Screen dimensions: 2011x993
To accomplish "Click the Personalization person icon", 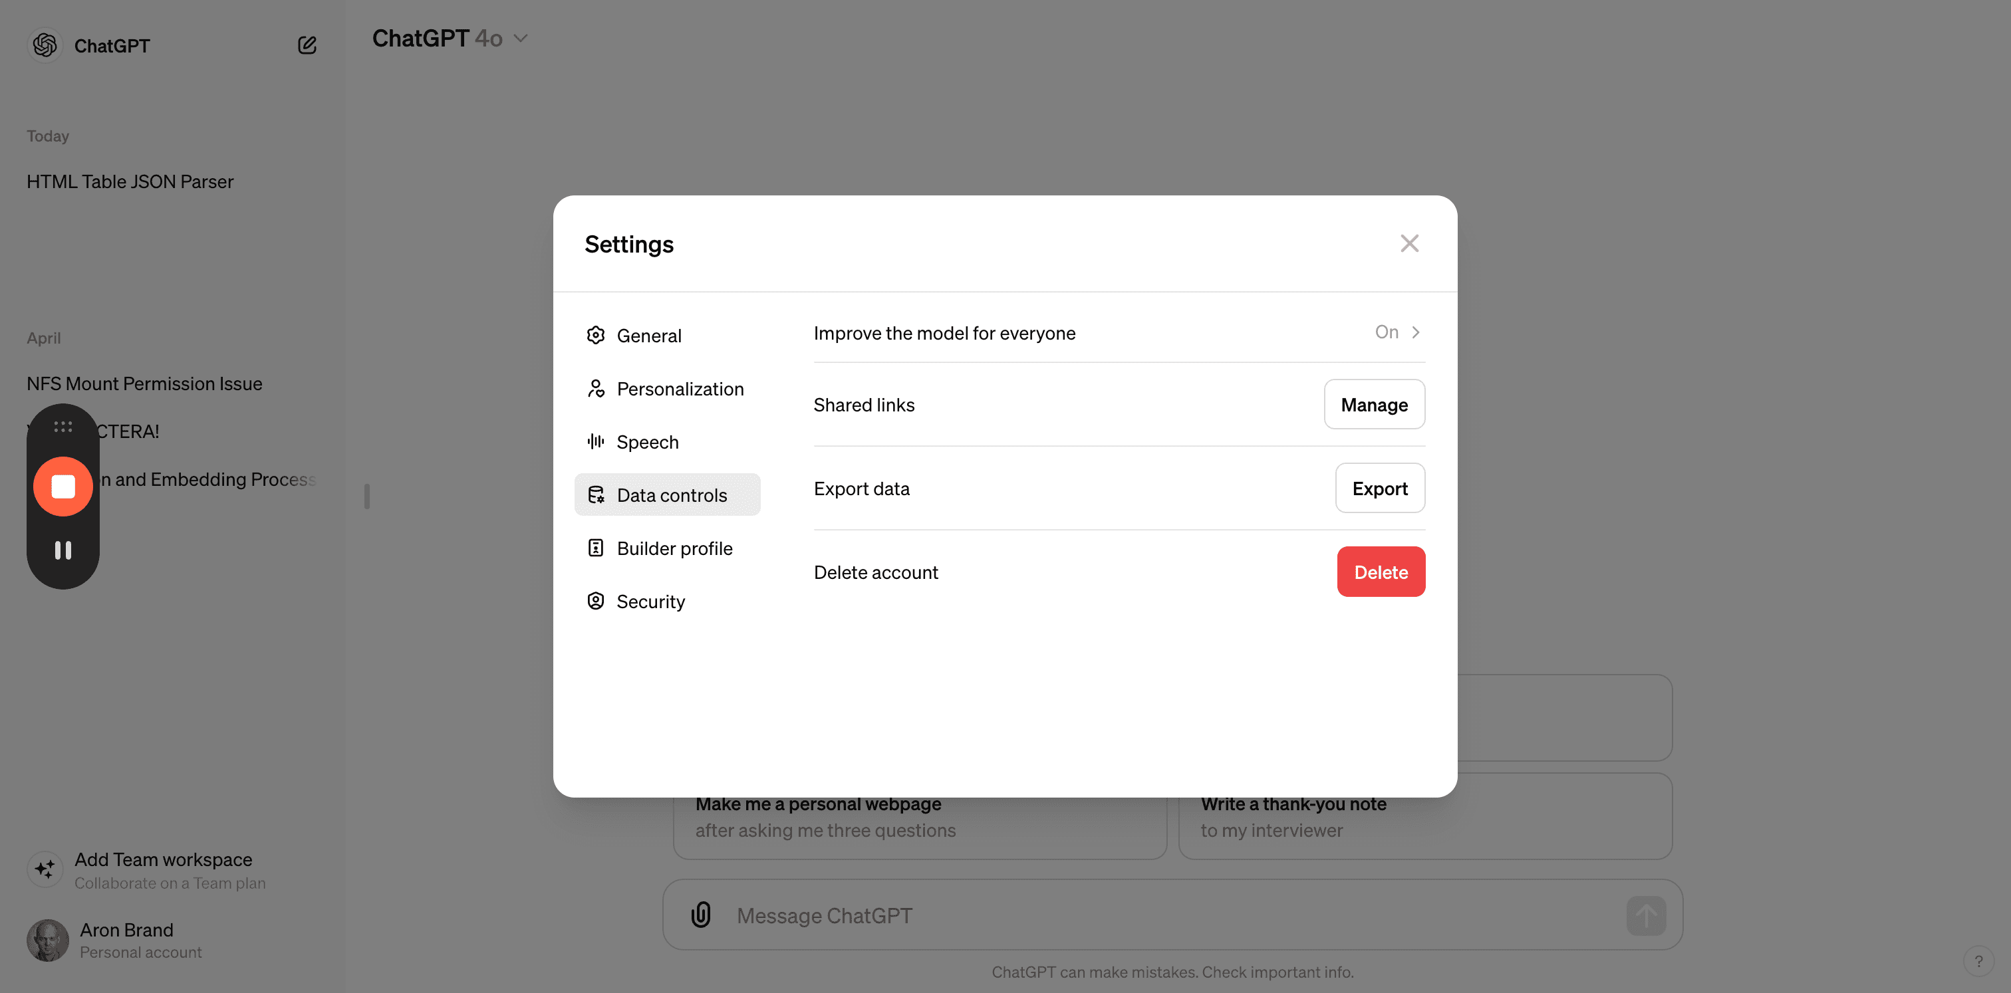I will [x=596, y=388].
